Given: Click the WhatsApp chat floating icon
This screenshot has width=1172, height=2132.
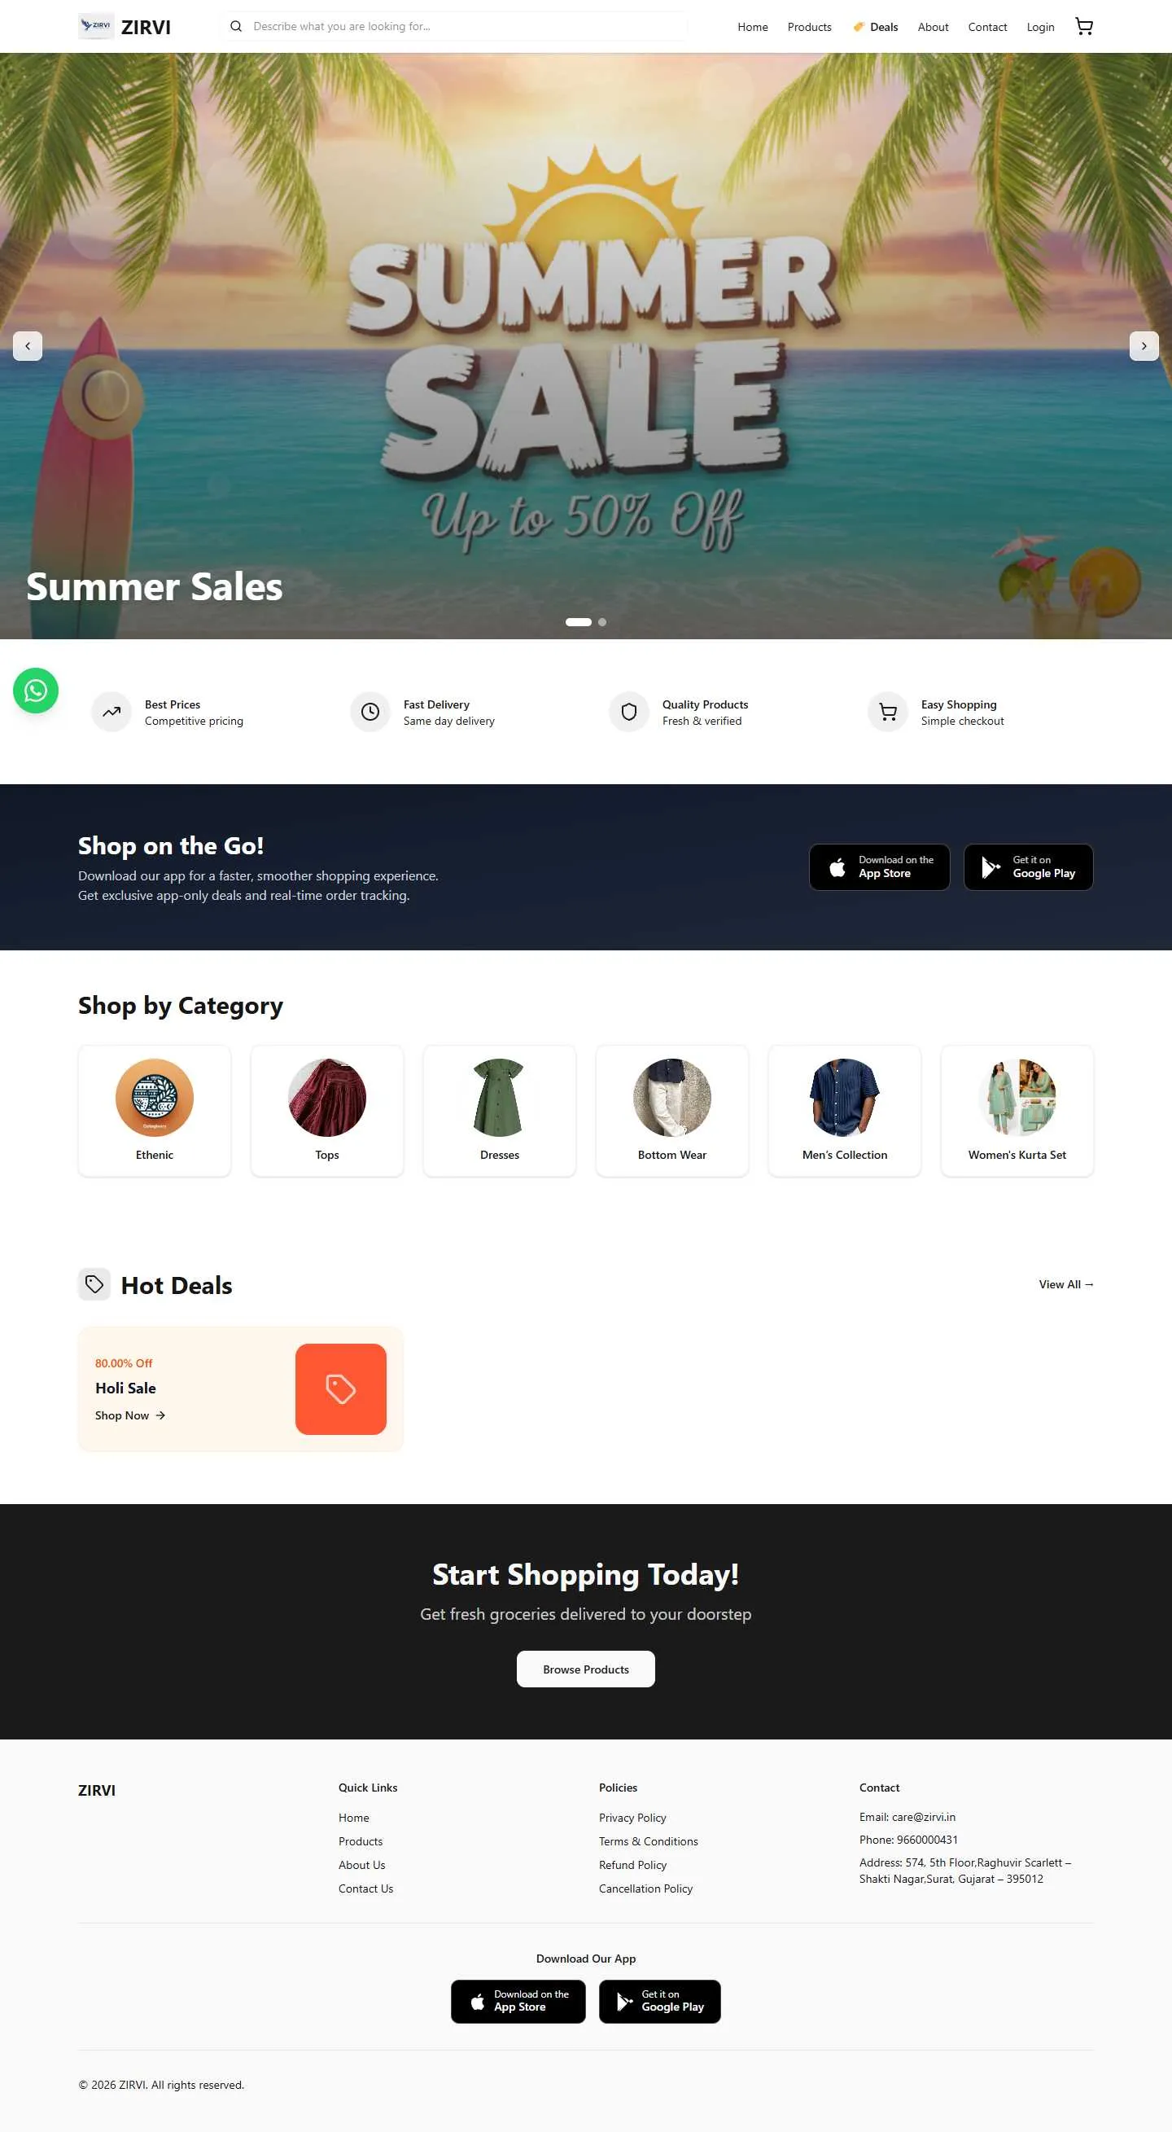Looking at the screenshot, I should 36,691.
